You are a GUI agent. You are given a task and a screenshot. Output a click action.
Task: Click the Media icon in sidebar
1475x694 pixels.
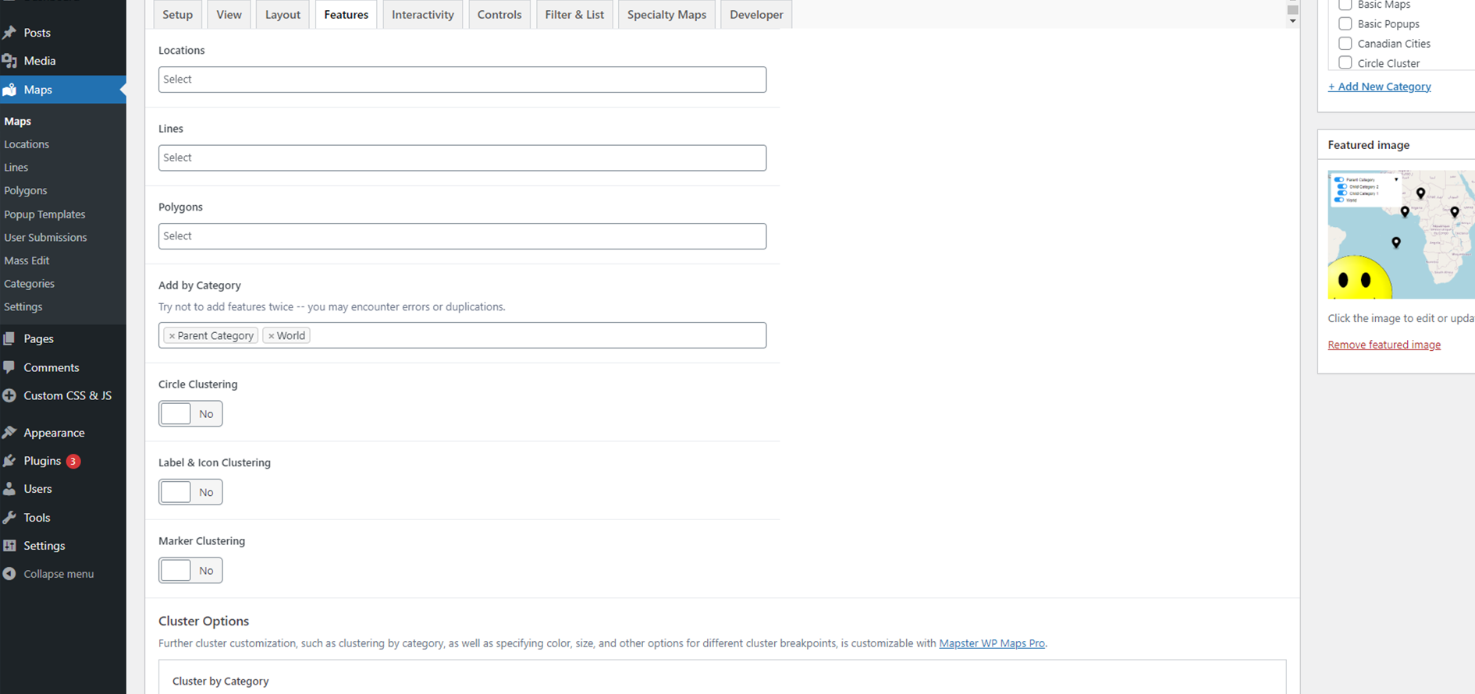pyautogui.click(x=9, y=61)
